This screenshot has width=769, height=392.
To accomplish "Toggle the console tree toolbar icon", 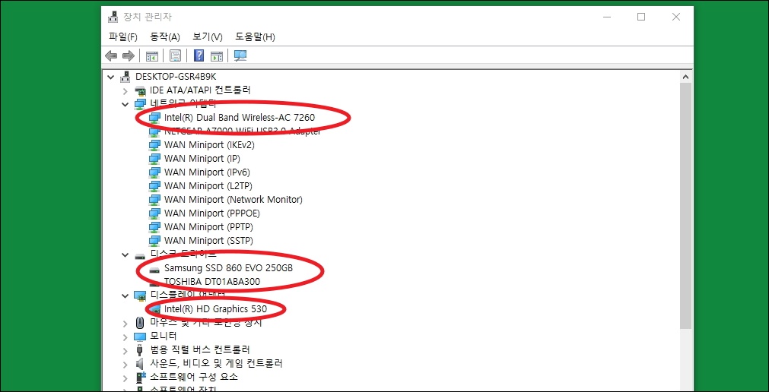I will (x=152, y=56).
